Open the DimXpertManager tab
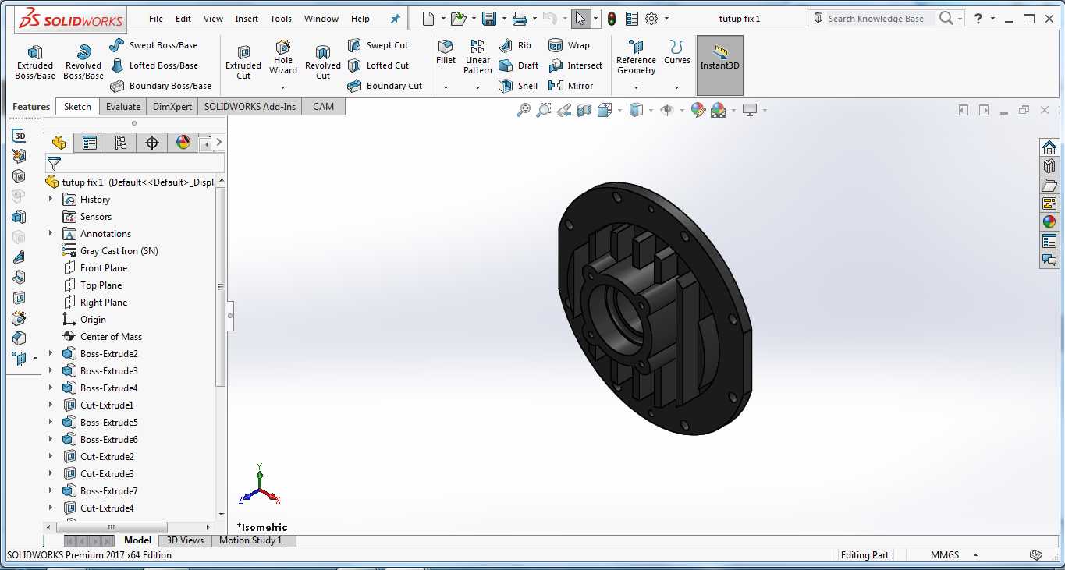Viewport: 1065px width, 570px height. coord(152,143)
